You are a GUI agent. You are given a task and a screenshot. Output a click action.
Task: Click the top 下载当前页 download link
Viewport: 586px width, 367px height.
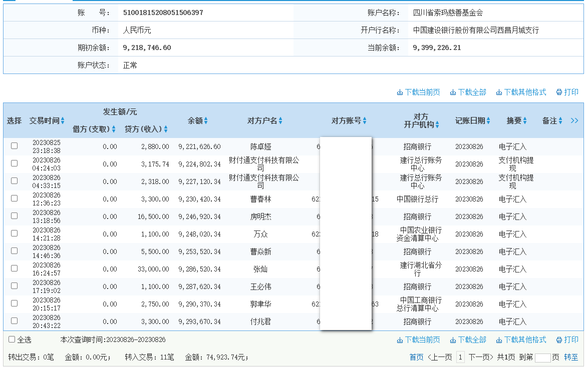(418, 92)
